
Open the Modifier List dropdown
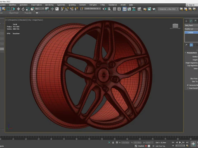(191, 29)
